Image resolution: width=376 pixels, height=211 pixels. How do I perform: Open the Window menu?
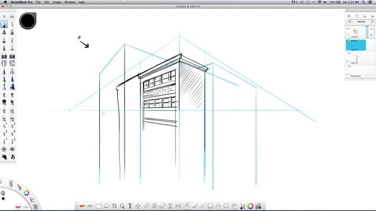(69, 2)
